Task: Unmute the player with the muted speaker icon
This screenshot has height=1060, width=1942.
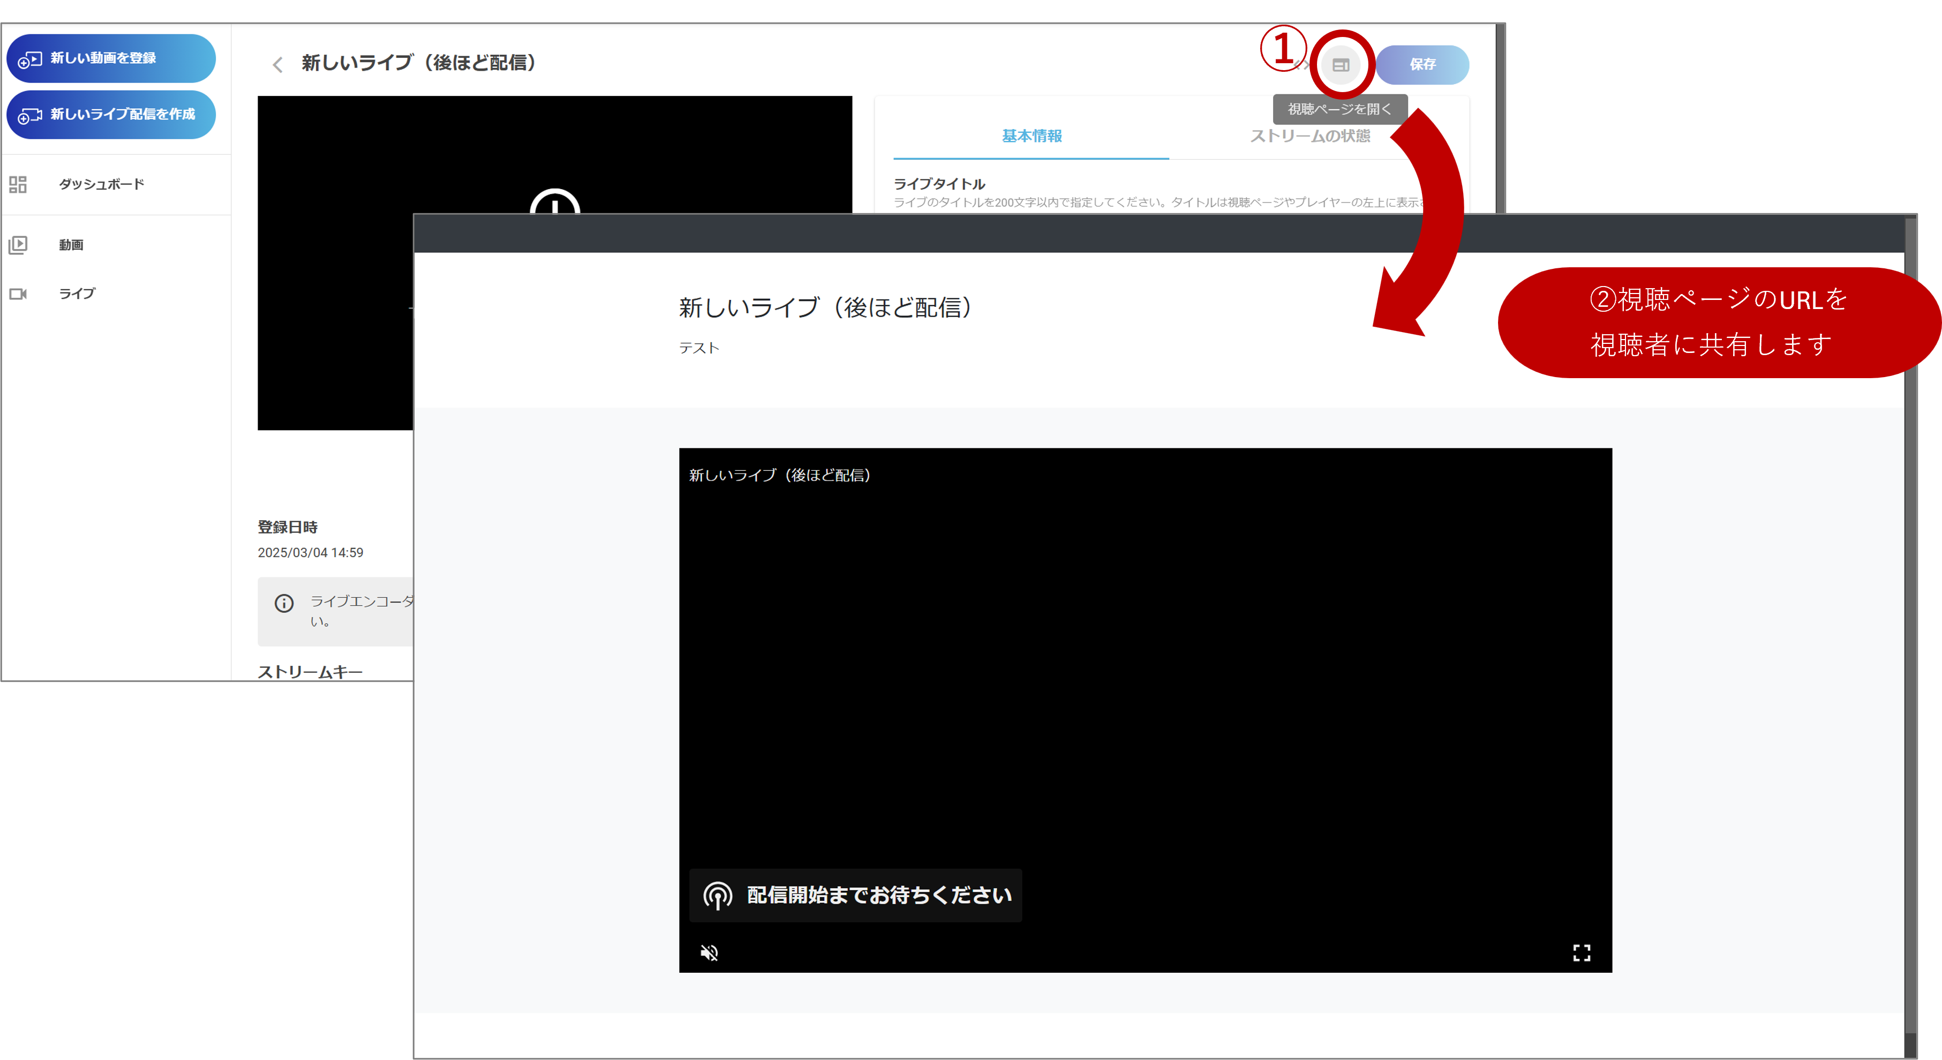Action: [x=710, y=953]
